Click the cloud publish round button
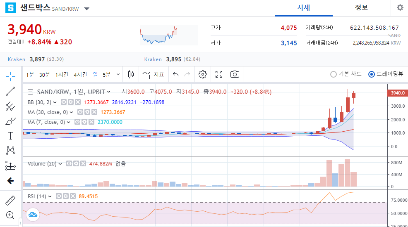Viewport: 408px width, 227px height. (33, 215)
